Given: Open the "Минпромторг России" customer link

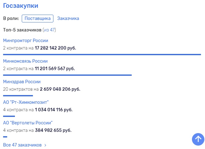Looking at the screenshot, I should click(25, 41).
